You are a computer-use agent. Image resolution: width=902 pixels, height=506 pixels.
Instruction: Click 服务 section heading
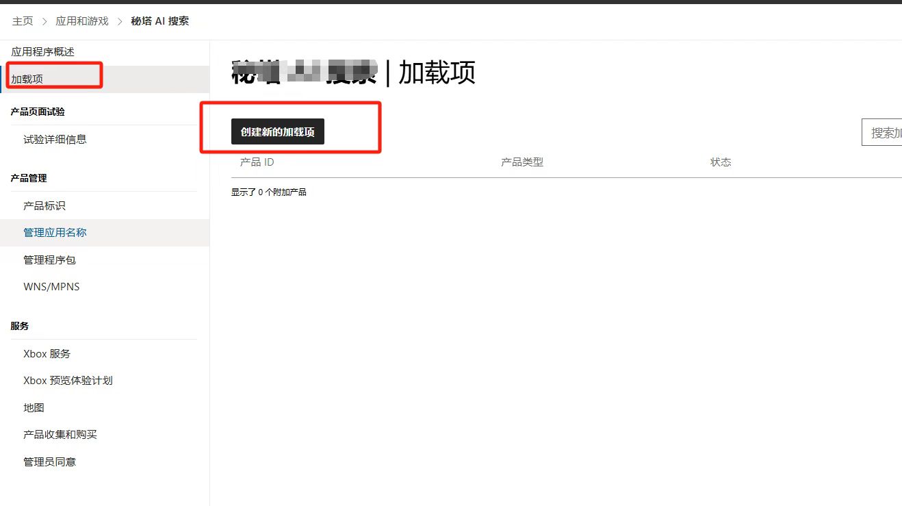tap(20, 326)
